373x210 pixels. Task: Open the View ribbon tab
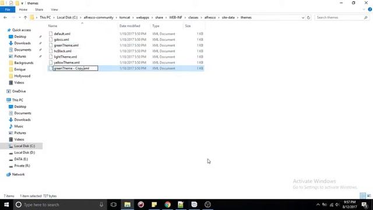54,9
